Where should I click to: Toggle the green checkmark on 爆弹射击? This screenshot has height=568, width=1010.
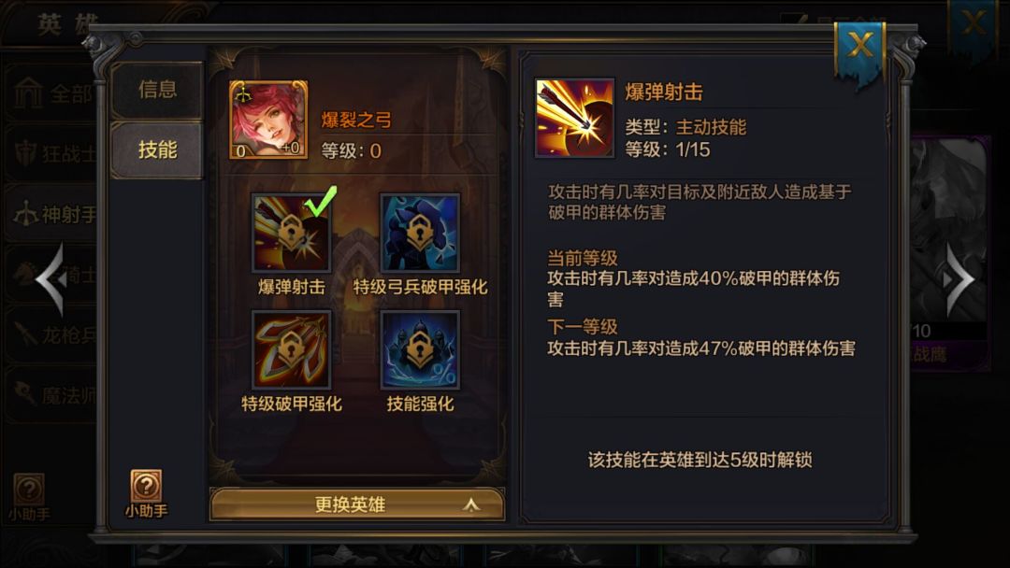click(321, 202)
